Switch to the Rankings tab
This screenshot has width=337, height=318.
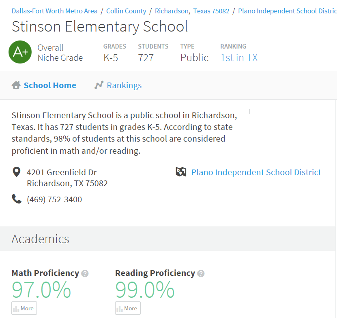point(124,85)
